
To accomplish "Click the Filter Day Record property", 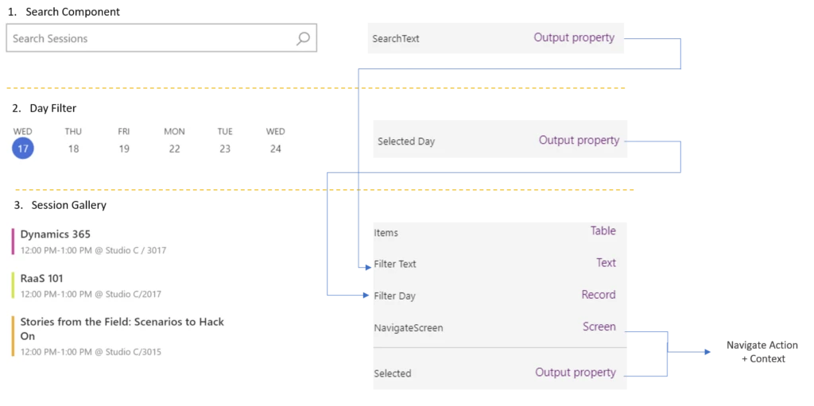I will 499,296.
